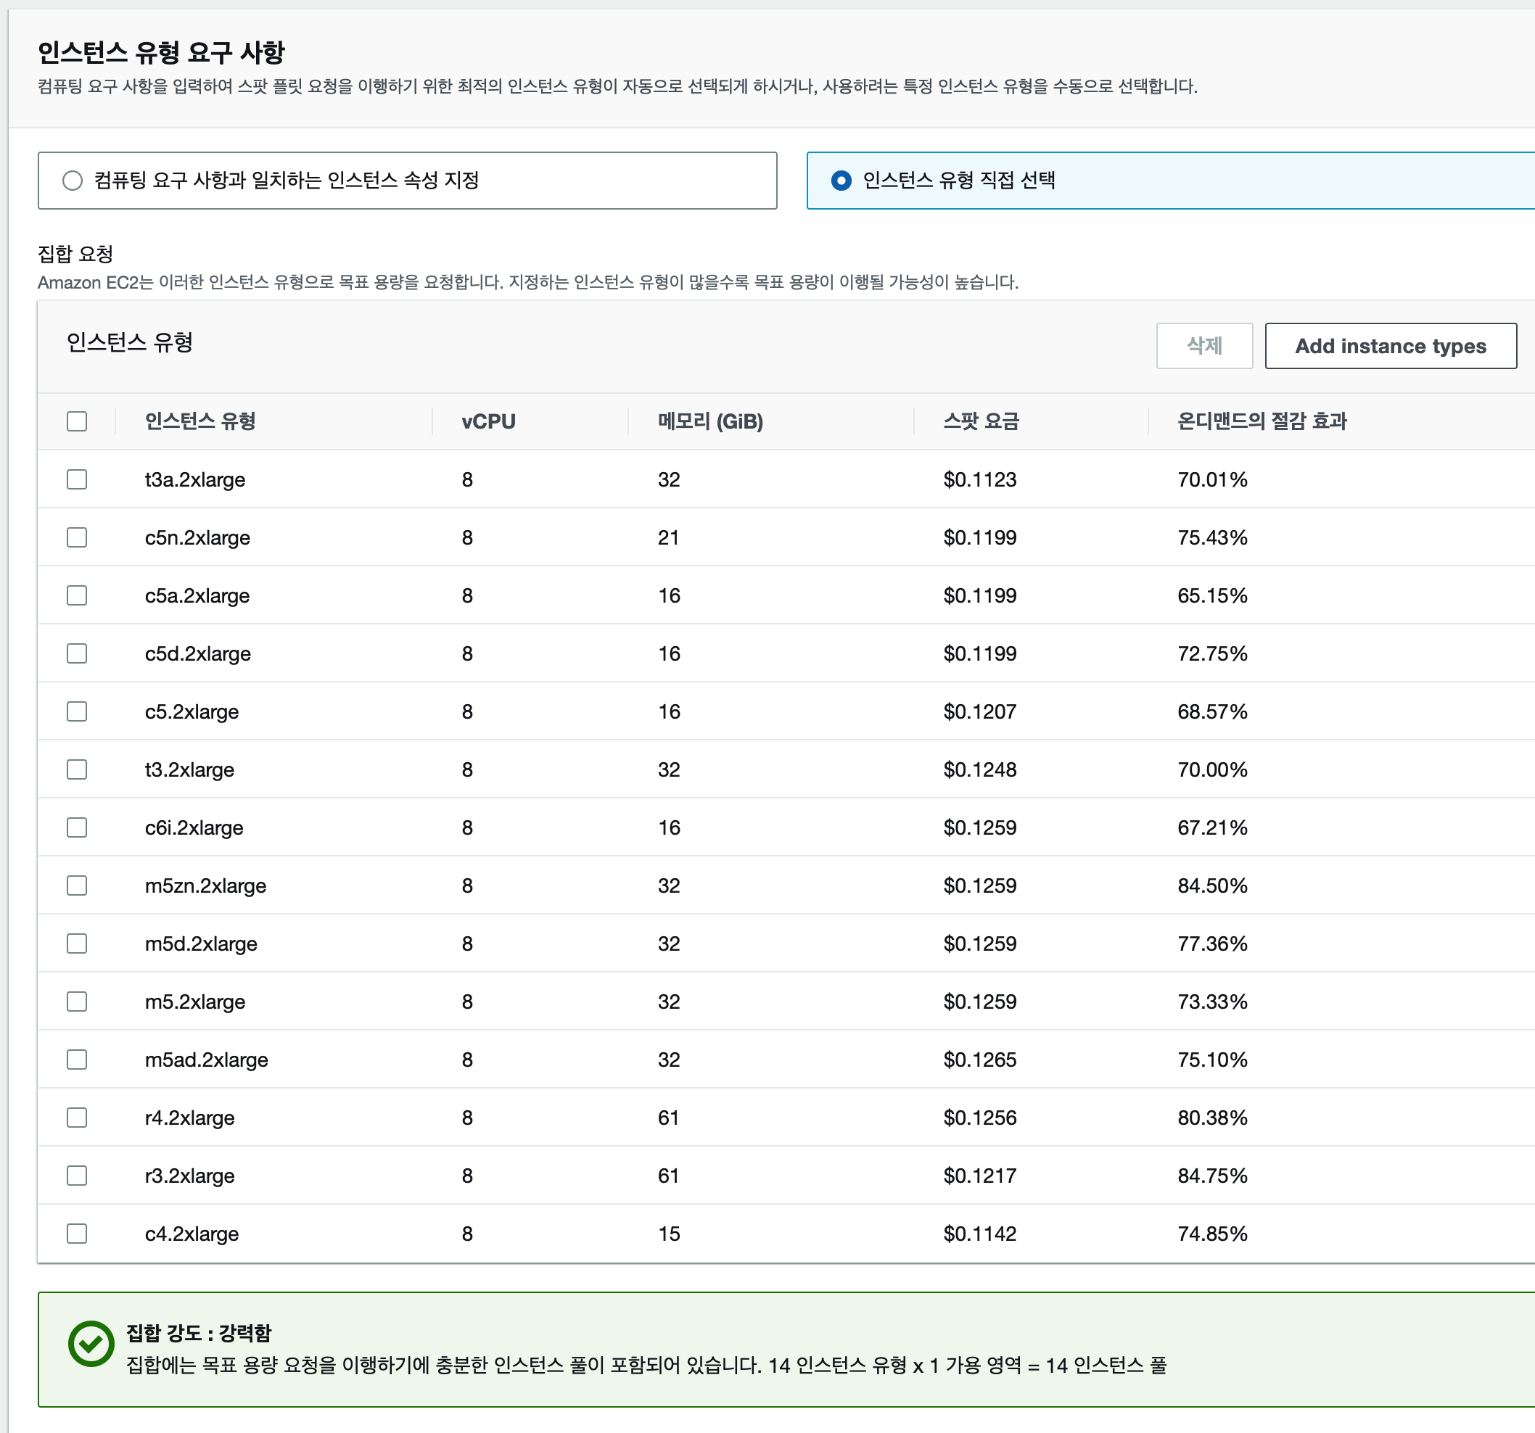Select 컴퓨팅 요구 사항과 일치하는 인스턴스 속성 지정 radio
The image size is (1535, 1433).
[x=73, y=181]
